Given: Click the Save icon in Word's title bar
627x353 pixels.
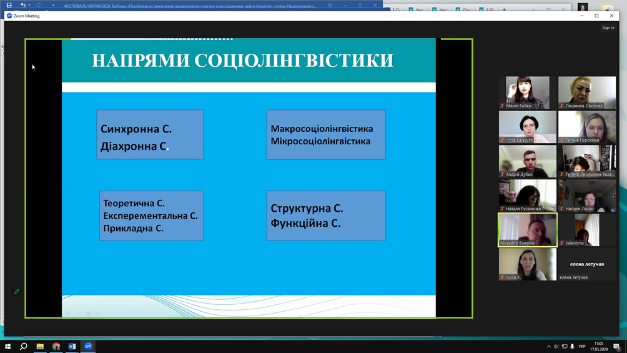Looking at the screenshot, I should [x=9, y=5].
